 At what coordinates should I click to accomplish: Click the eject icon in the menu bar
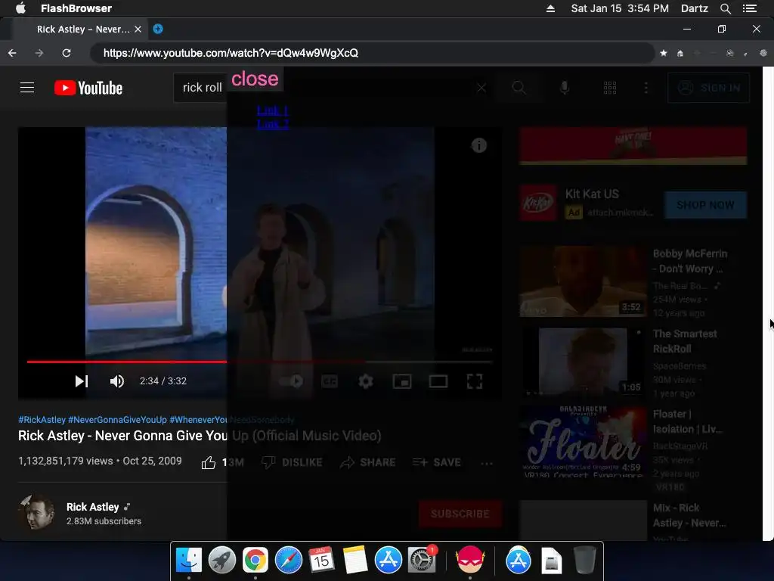point(550,8)
